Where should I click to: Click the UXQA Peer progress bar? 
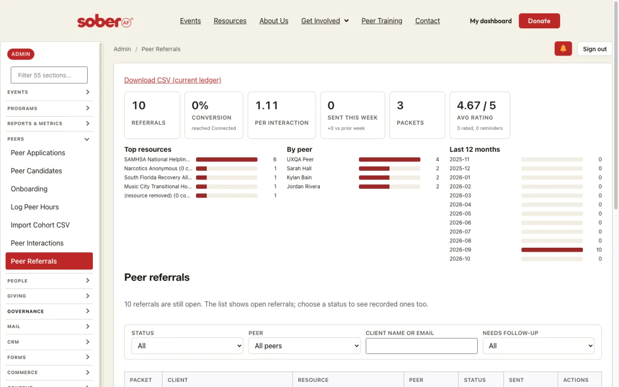[x=389, y=159]
